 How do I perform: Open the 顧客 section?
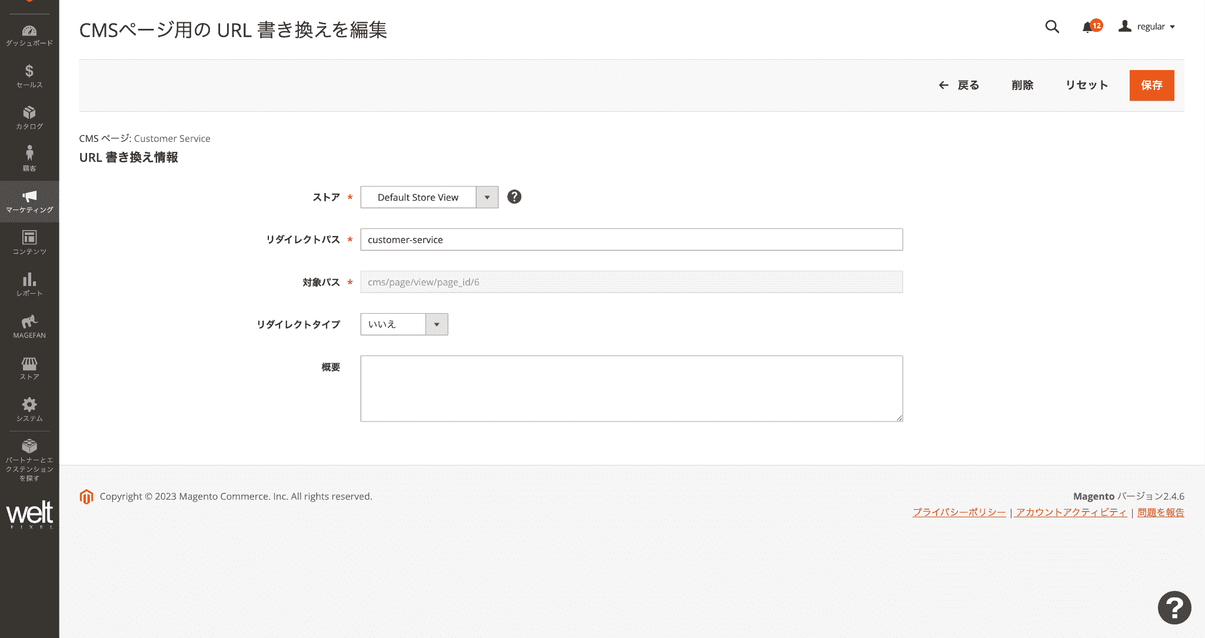click(29, 158)
